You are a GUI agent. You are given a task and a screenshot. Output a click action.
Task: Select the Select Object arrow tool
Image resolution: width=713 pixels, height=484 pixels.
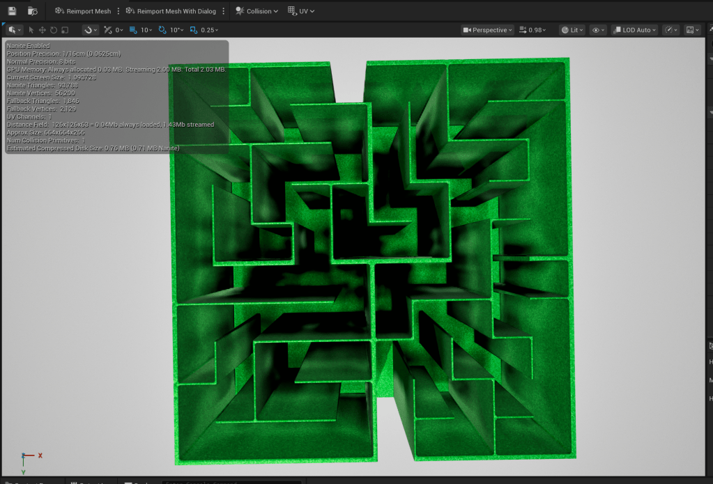[x=31, y=30]
